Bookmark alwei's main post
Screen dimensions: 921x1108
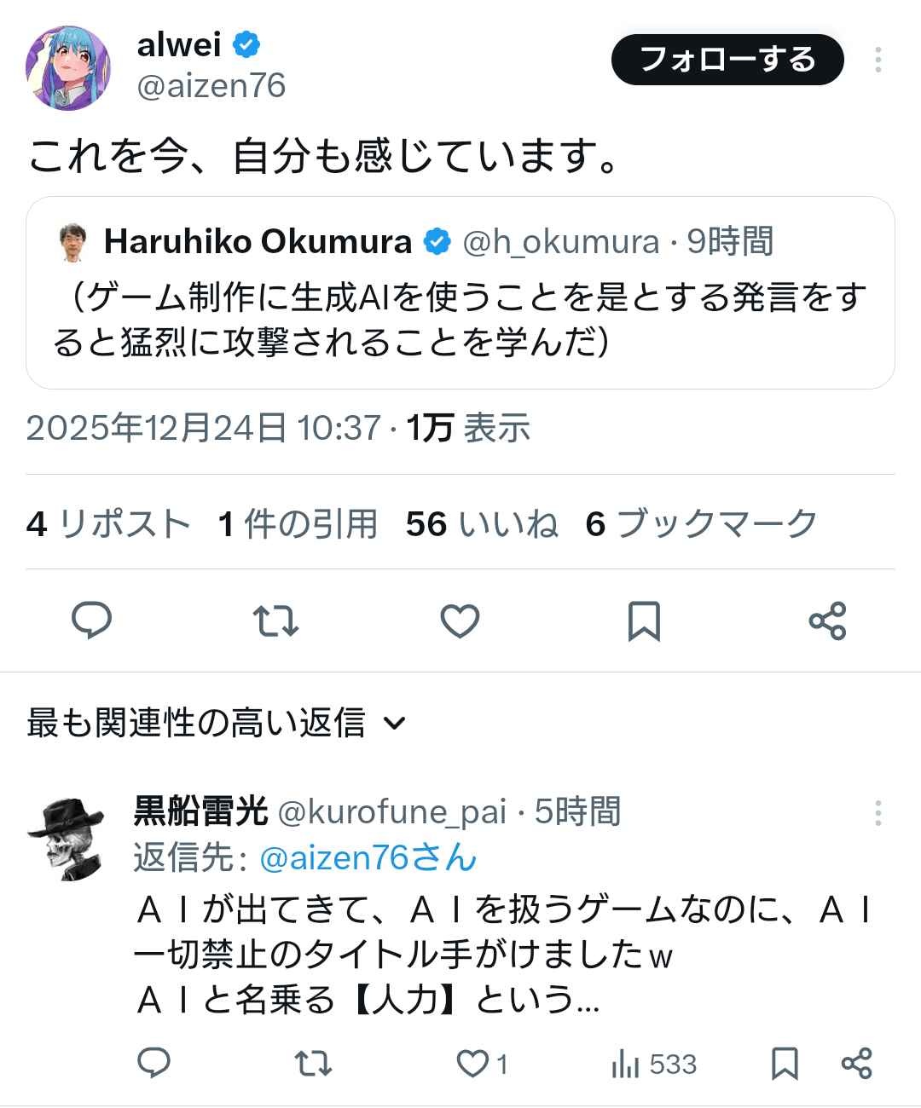coord(644,620)
